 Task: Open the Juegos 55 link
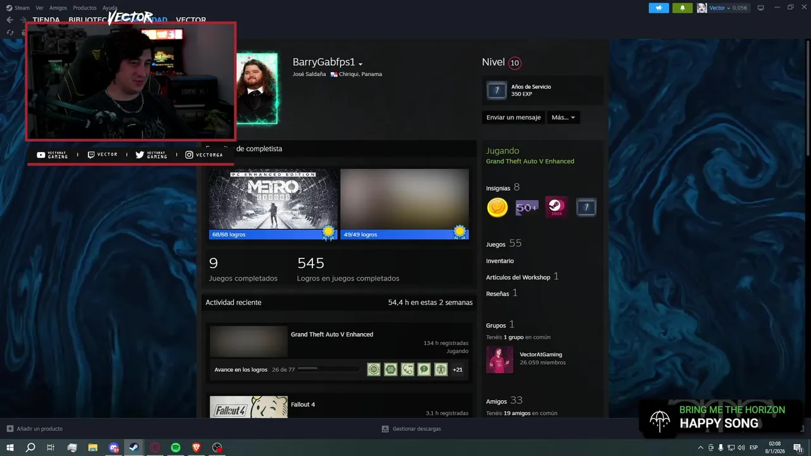(503, 244)
